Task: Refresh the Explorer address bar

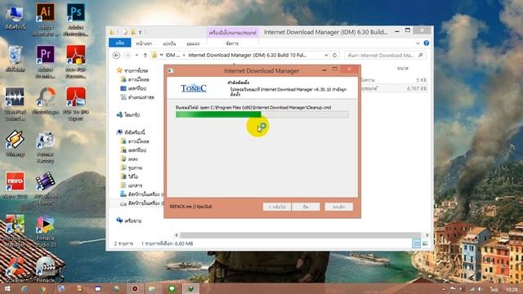Action: click(335, 56)
